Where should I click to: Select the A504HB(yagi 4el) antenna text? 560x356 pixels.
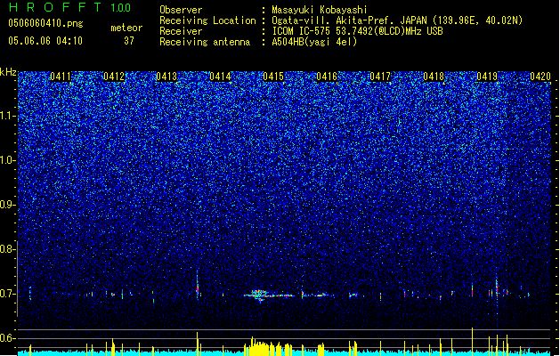[x=314, y=42]
